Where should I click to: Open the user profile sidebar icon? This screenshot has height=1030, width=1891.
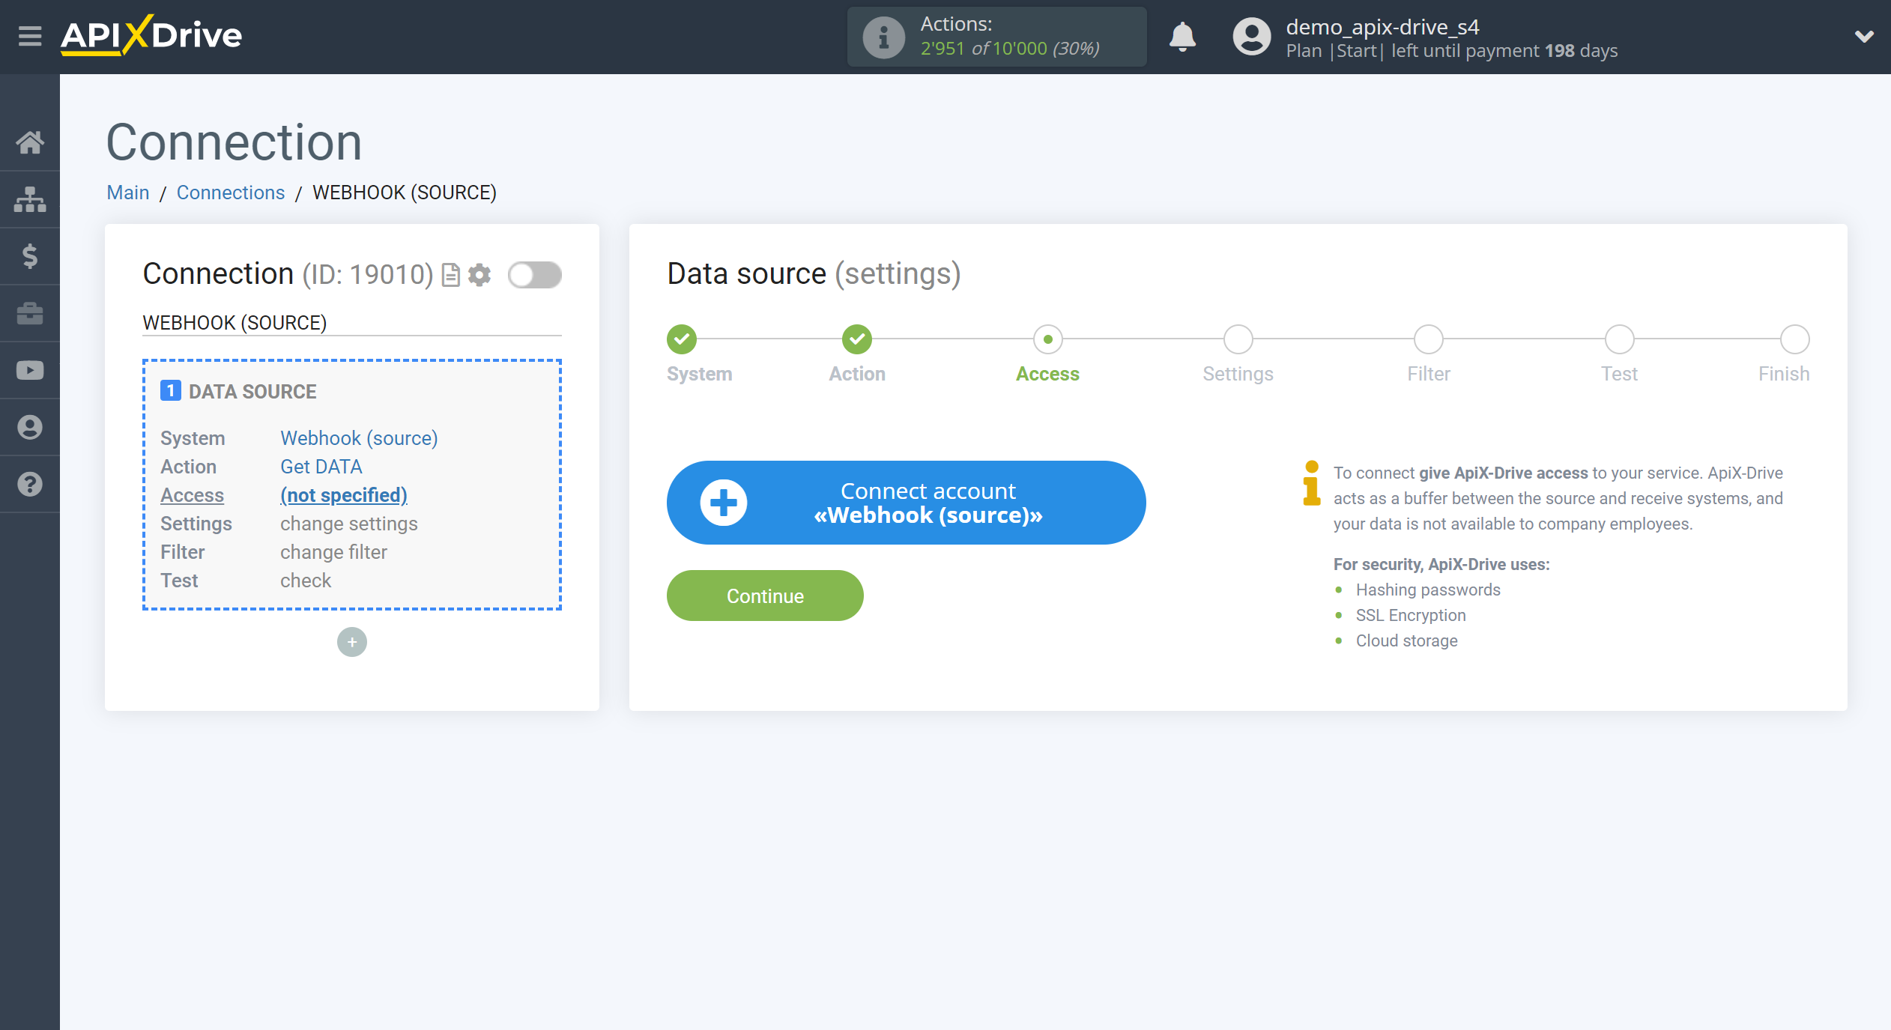30,427
